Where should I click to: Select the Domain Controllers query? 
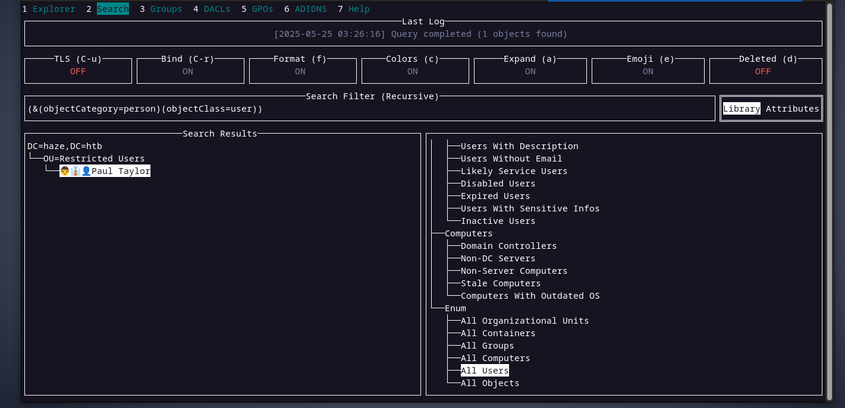pyautogui.click(x=508, y=246)
